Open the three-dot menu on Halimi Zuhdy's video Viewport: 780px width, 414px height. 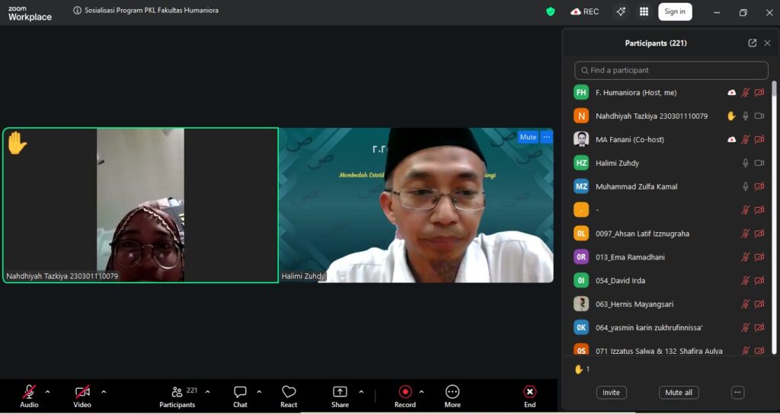point(546,137)
